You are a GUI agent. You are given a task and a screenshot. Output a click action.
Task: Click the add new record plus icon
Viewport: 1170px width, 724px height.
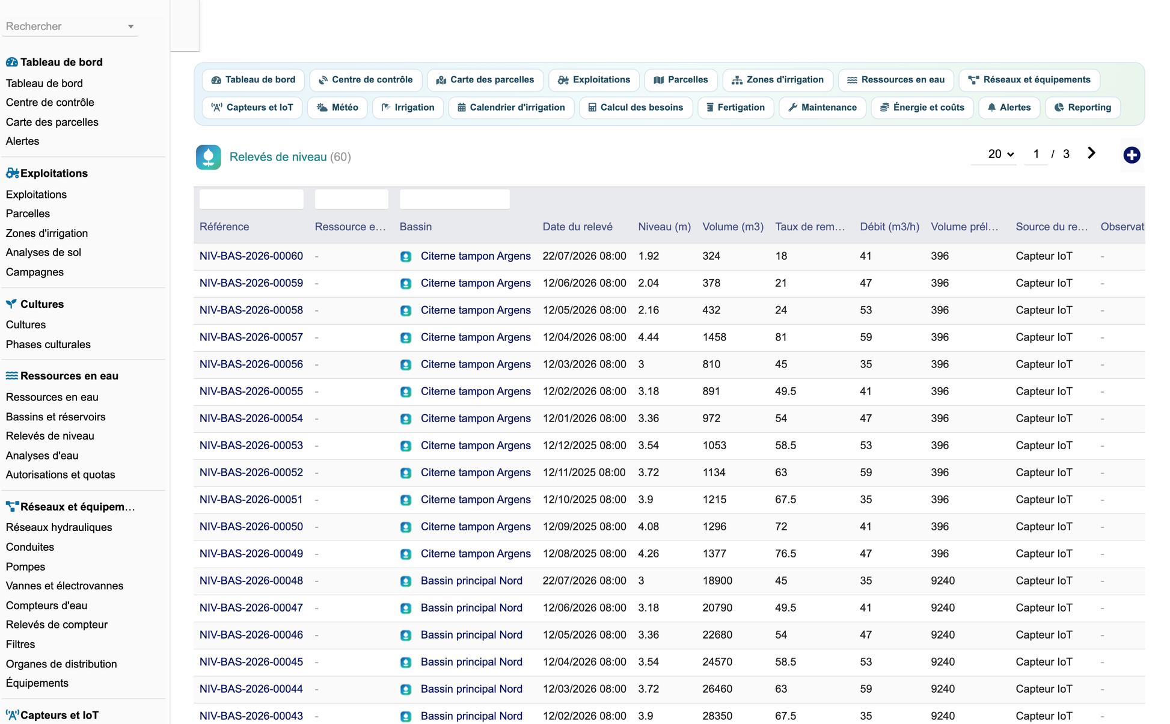click(x=1132, y=155)
